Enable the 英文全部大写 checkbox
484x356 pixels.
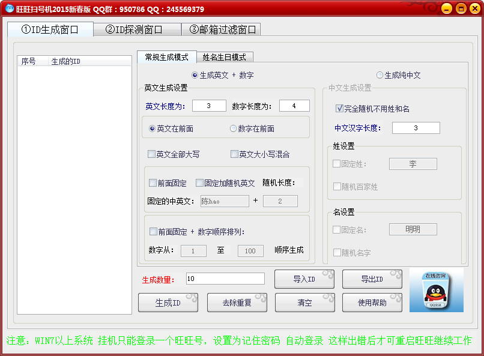(152, 154)
